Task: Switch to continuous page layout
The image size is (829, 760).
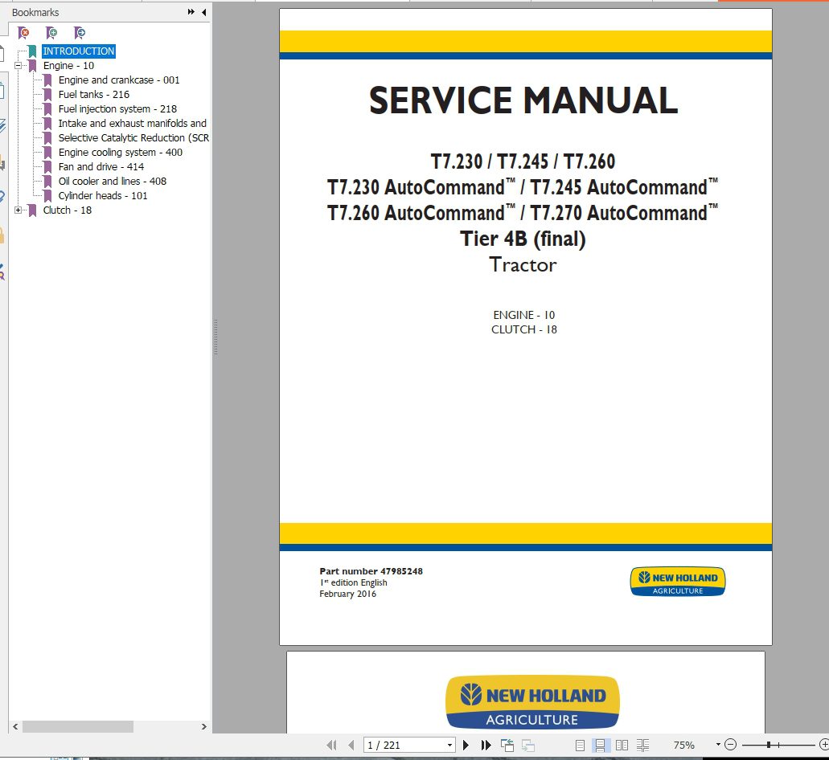Action: [x=600, y=745]
